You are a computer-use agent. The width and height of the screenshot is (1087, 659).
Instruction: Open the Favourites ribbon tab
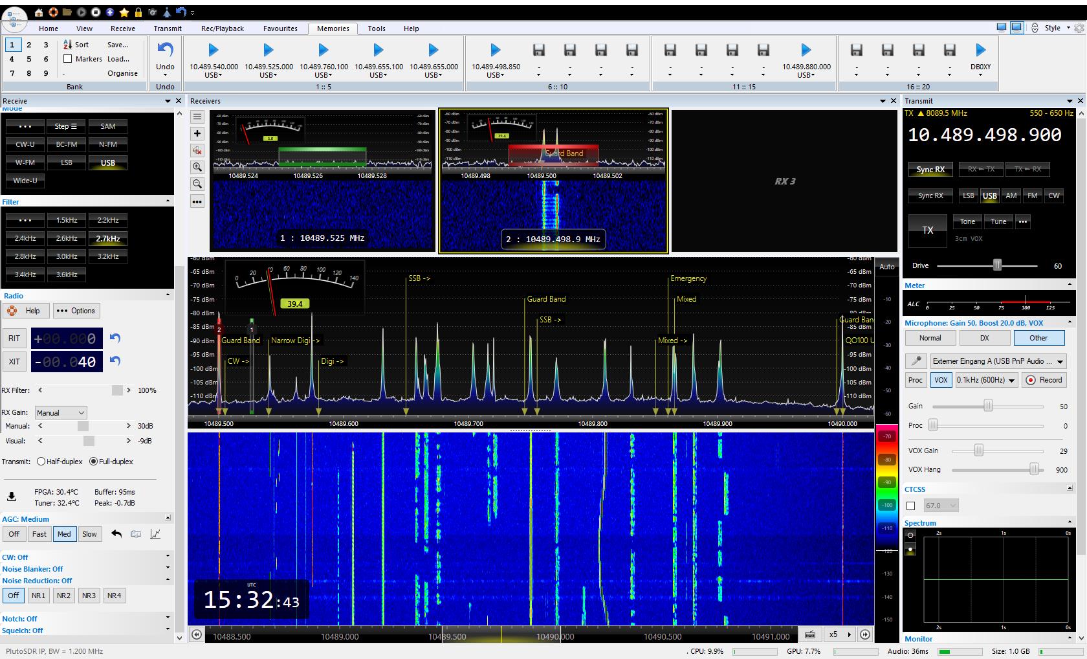[x=280, y=28]
